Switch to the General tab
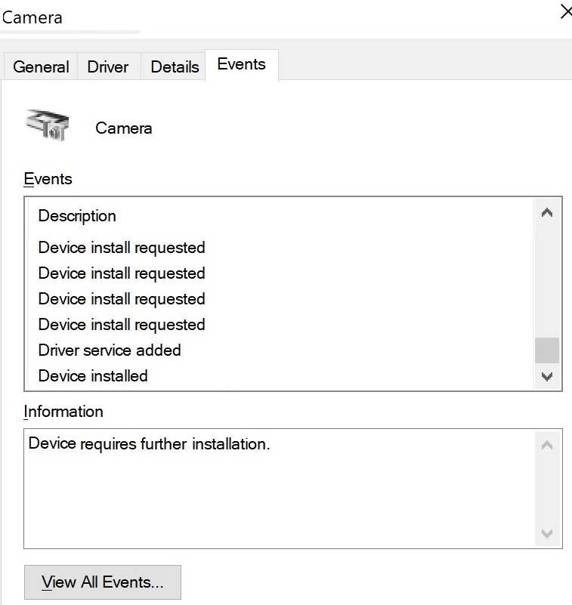 [x=41, y=66]
